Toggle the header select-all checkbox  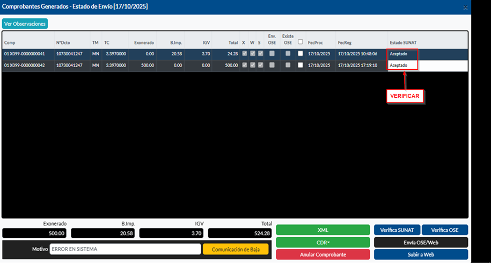[x=301, y=42]
